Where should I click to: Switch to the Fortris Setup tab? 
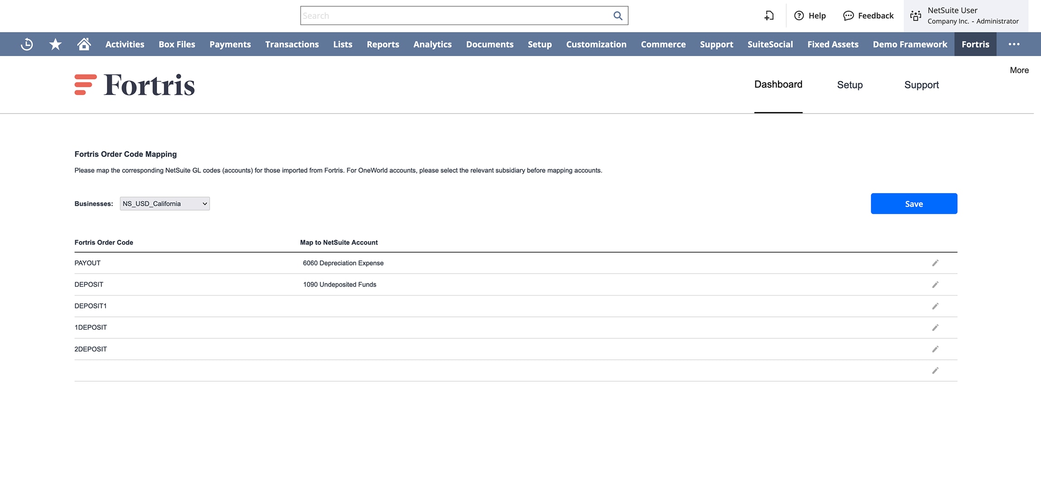pos(850,85)
